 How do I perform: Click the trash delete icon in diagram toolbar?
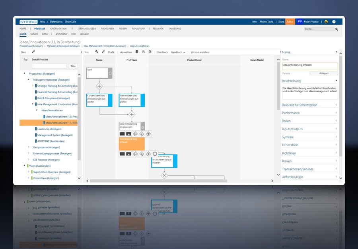pyautogui.click(x=137, y=52)
